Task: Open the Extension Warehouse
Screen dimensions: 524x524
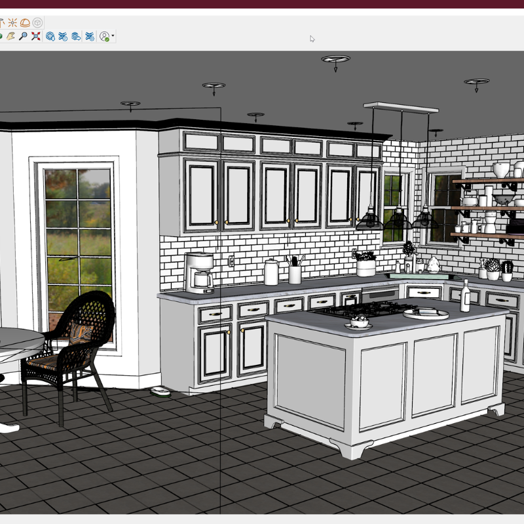Action: [x=89, y=37]
